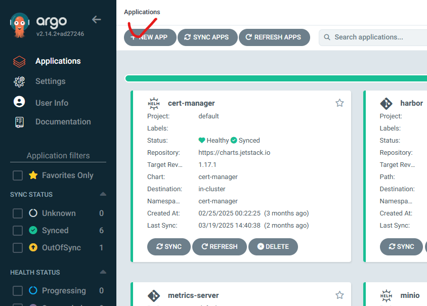Collapse the Sync Status filter section
This screenshot has width=427, height=306.
103,194
